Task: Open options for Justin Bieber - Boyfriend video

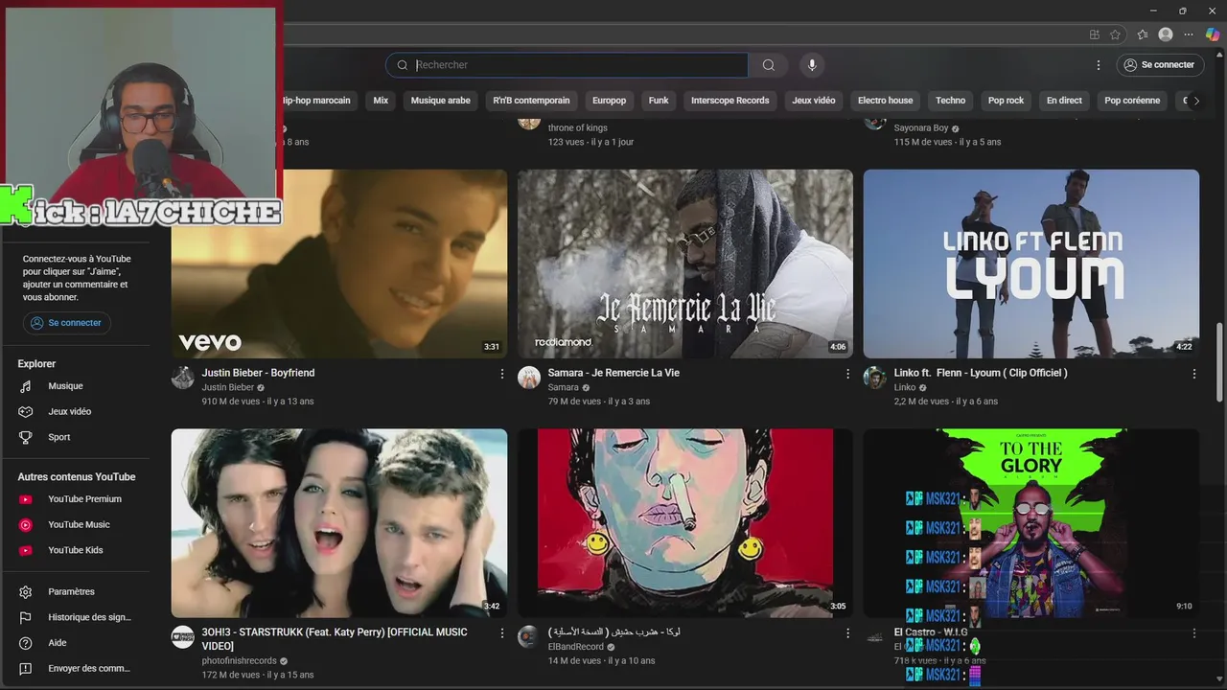Action: pos(501,374)
